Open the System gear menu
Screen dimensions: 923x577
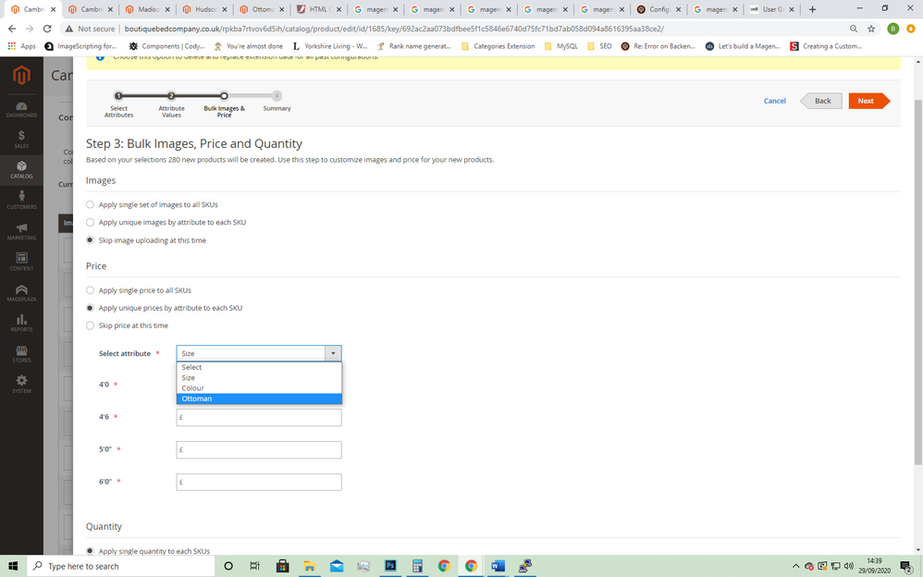coord(21,383)
